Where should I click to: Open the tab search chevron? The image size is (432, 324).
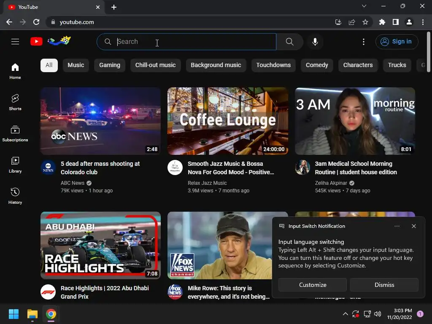(x=364, y=6)
